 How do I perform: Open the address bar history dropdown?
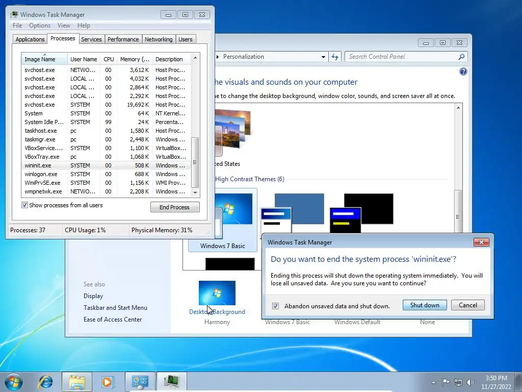click(x=323, y=57)
